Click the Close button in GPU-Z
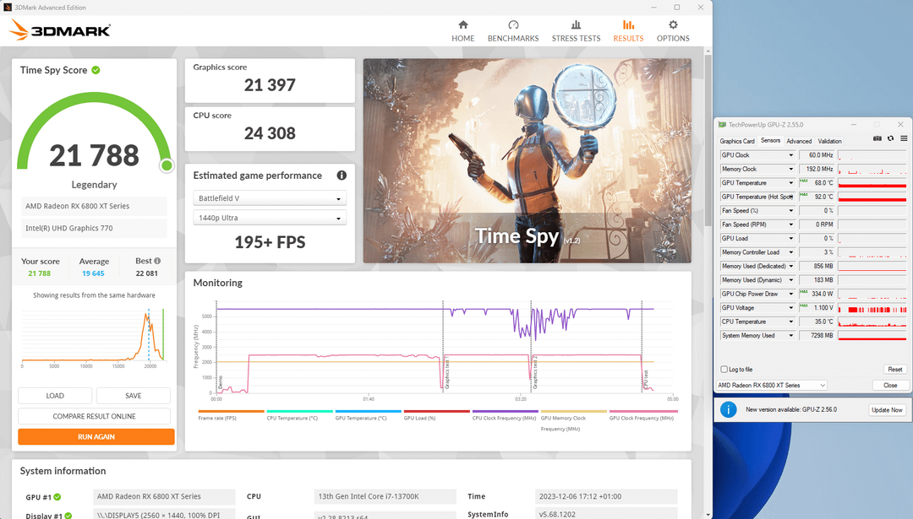Viewport: 913px width, 519px height. coord(889,386)
